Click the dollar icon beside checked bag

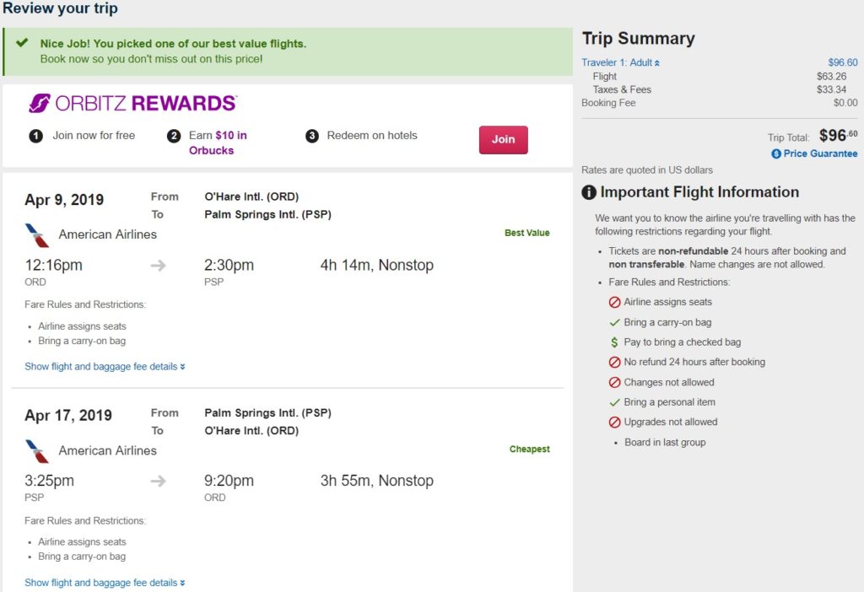tap(614, 342)
